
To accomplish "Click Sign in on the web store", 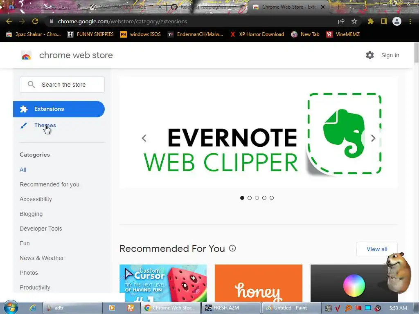I will 390,55.
